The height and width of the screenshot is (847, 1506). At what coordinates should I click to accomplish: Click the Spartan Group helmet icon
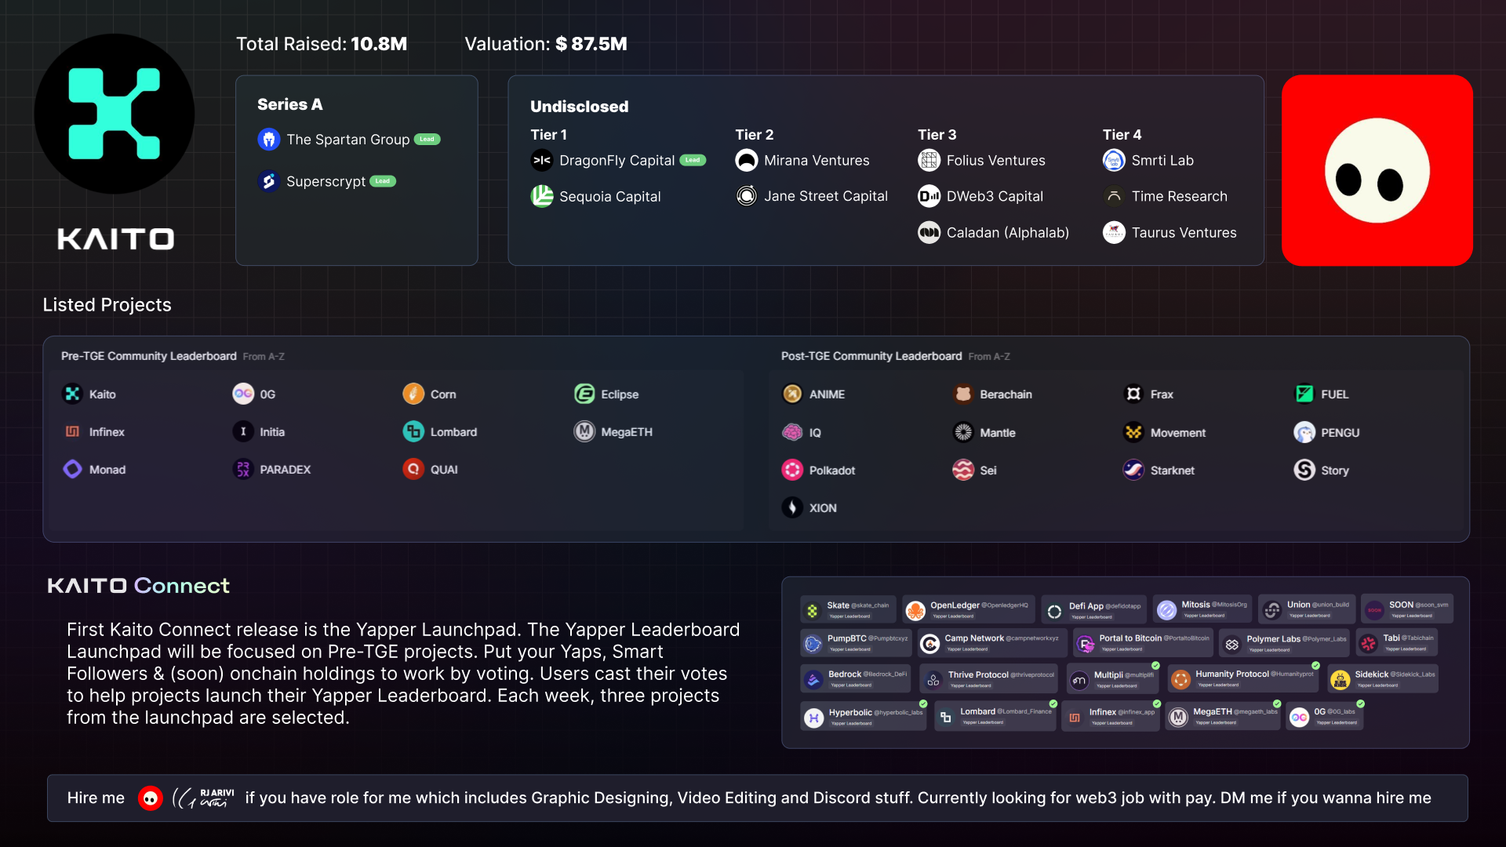coord(269,140)
